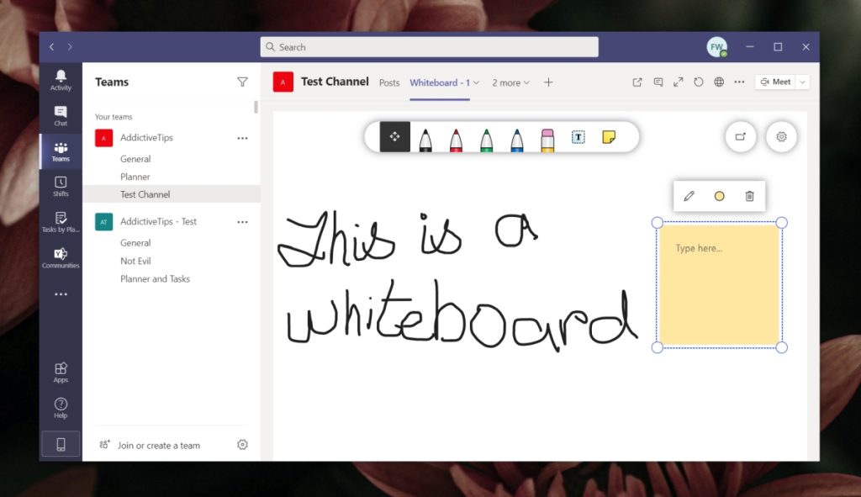Add a new sticky note from the toolbar
This screenshot has width=861, height=497.
click(609, 137)
